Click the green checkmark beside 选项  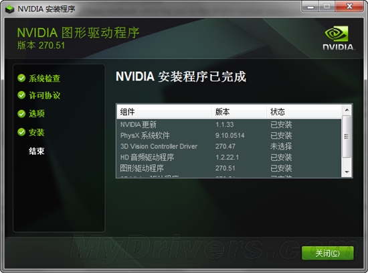click(x=21, y=113)
